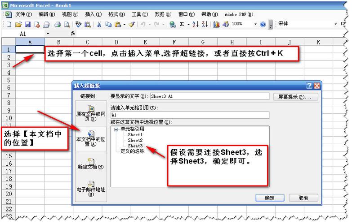This screenshot has height=224, width=352.
Task: Click the Save floppy disk icon
Action: (27, 24)
